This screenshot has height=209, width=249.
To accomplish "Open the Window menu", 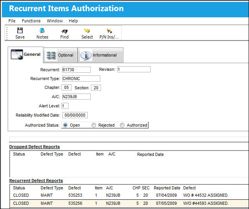I will 55,21.
